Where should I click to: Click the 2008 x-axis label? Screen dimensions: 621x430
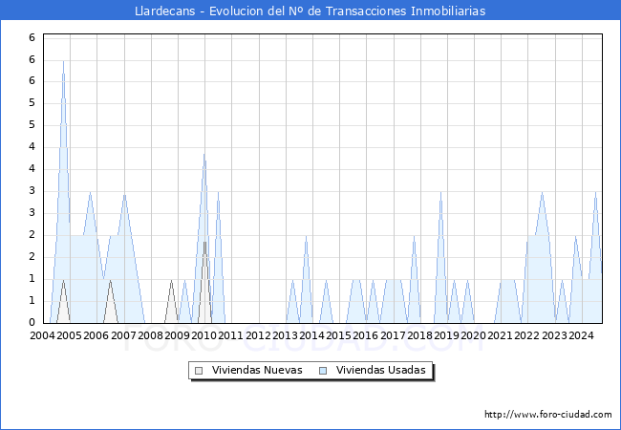coord(150,335)
